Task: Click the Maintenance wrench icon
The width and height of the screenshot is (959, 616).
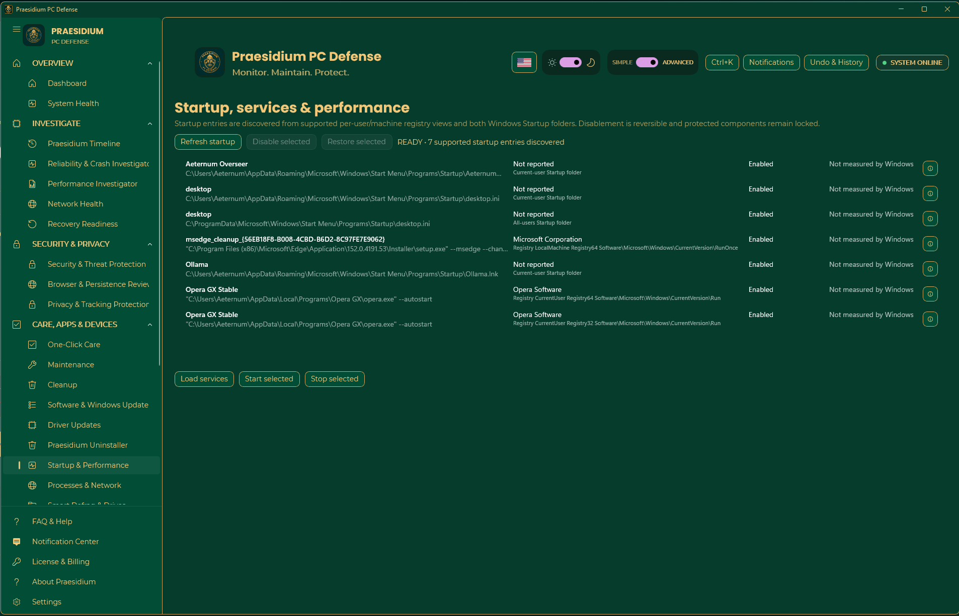Action: (x=32, y=365)
